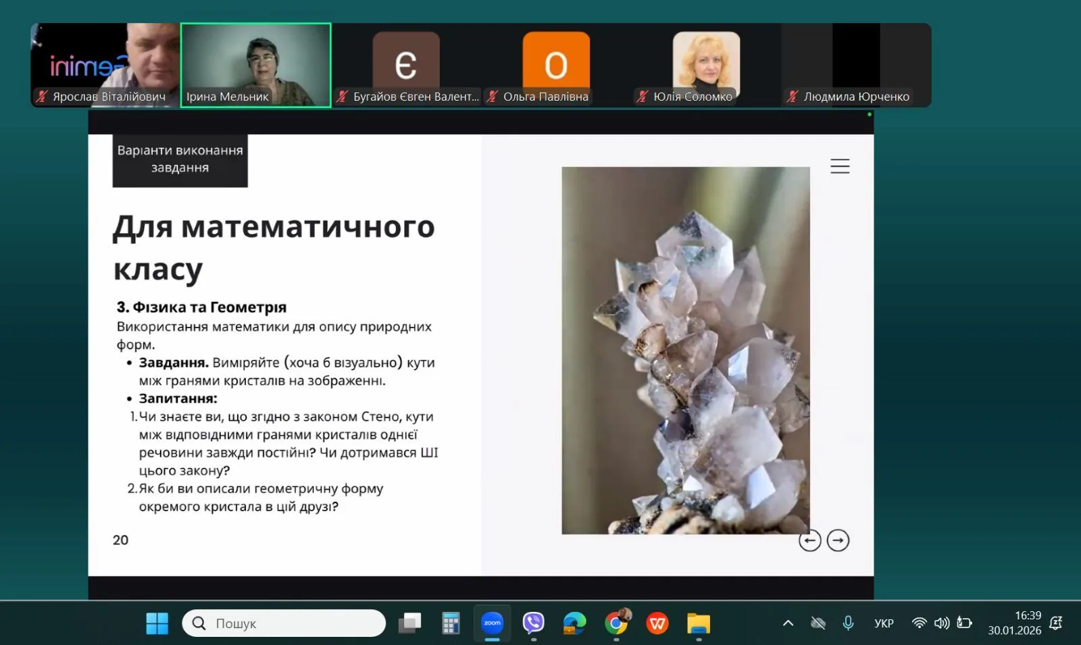Open Microsoft Edge from the taskbar
The image size is (1081, 645).
pyautogui.click(x=575, y=623)
